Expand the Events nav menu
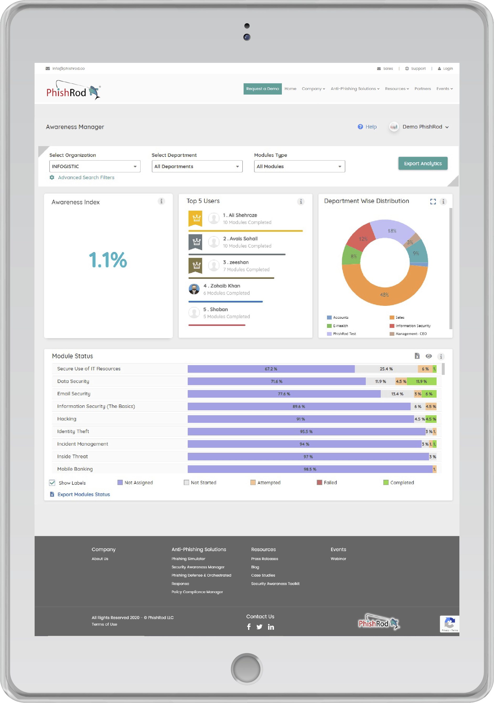 pyautogui.click(x=445, y=89)
